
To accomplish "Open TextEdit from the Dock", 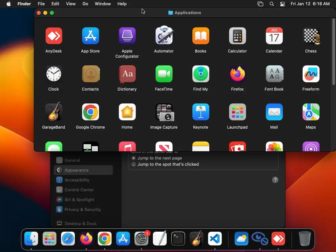I will [160, 238].
